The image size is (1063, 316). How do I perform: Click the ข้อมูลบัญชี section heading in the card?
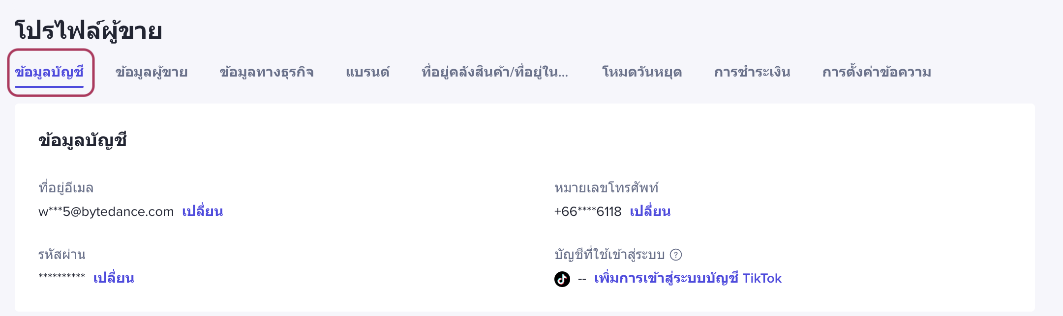pos(83,141)
